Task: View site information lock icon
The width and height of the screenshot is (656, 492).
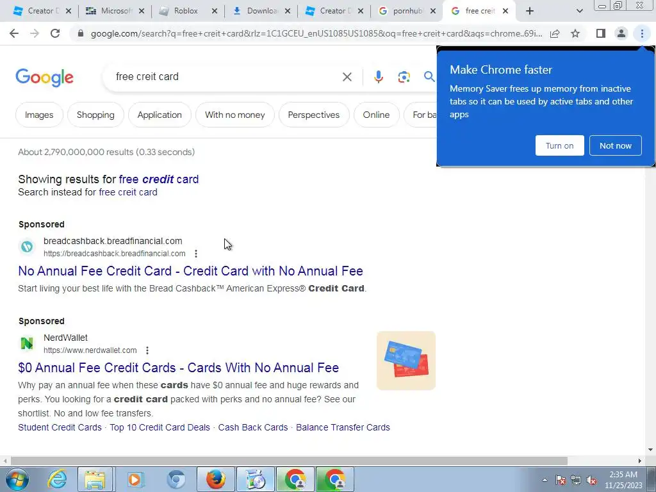Action: coord(81,33)
